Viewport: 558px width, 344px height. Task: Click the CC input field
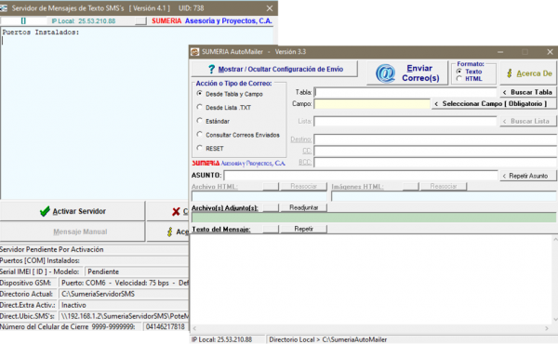pyautogui.click(x=435, y=152)
